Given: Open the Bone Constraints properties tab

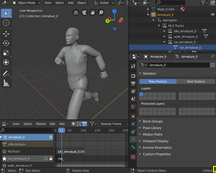Looking at the screenshot, I should coord(133,132).
